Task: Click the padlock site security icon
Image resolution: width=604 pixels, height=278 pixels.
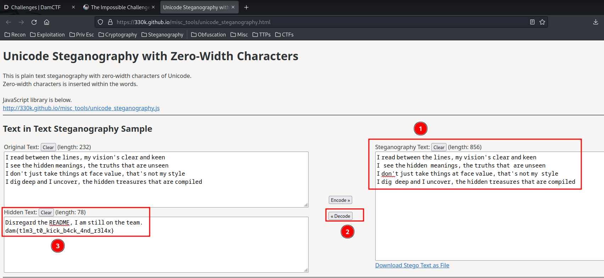Action: coord(110,22)
